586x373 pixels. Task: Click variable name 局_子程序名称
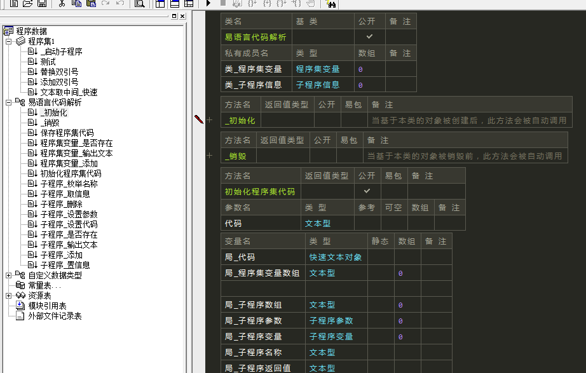263,353
